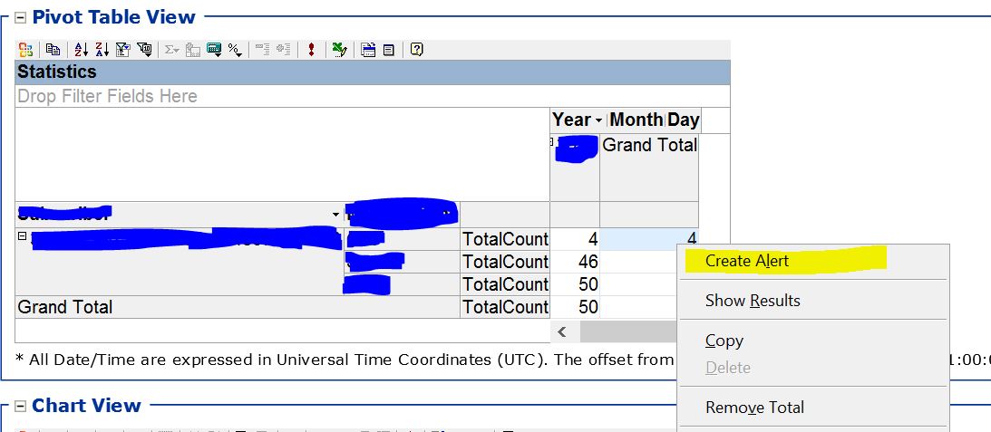Choose Remove Total from context menu
Viewport: 991px width, 432px height.
tap(754, 408)
